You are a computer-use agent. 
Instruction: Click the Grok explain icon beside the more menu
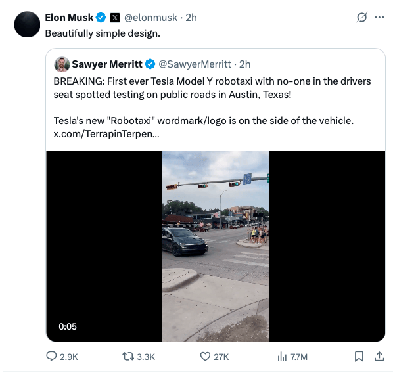pos(361,18)
